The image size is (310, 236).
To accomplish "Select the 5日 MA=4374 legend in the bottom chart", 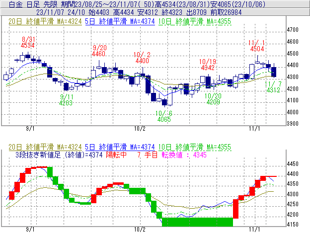I will tap(120, 147).
